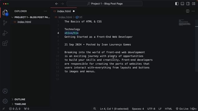Click the "Technology" line
The width and height of the screenshot is (198, 111).
coord(72,29)
